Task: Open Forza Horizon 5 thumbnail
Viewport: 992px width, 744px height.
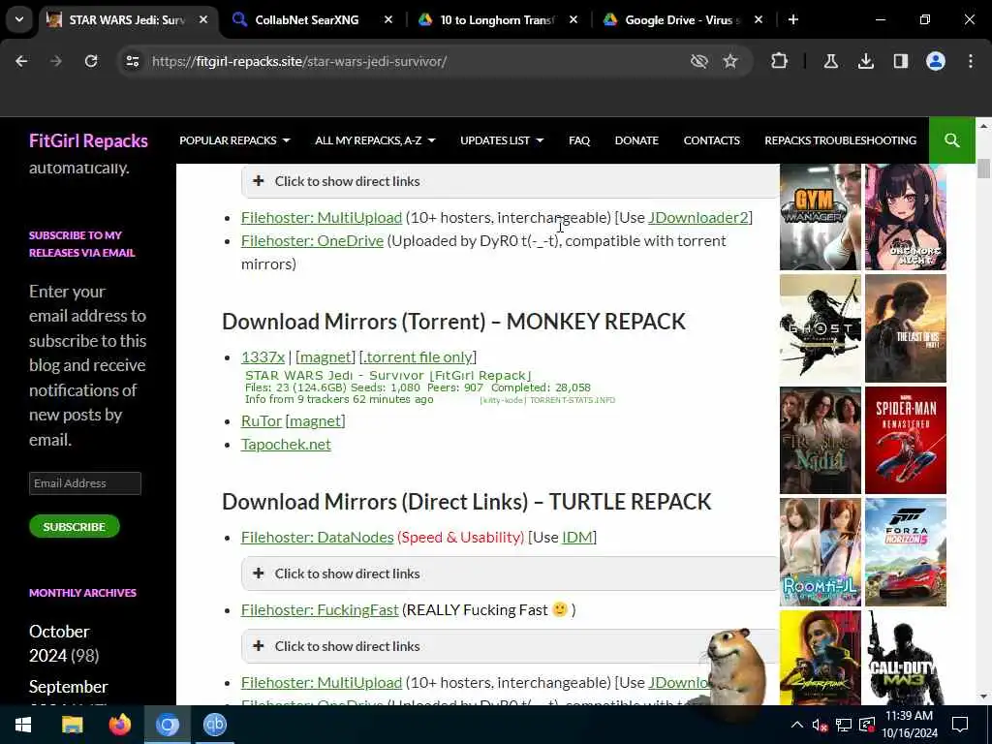Action: click(x=906, y=551)
